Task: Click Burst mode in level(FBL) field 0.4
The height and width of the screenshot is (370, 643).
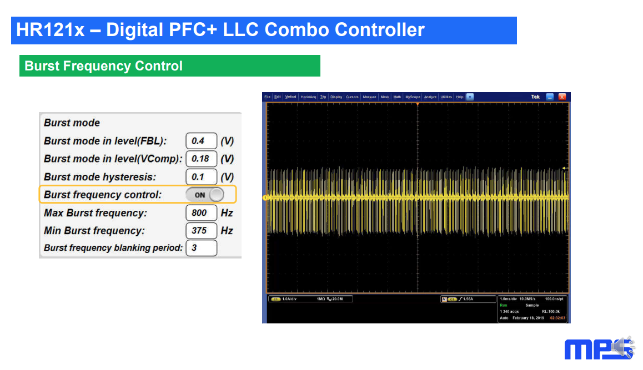Action: (202, 141)
